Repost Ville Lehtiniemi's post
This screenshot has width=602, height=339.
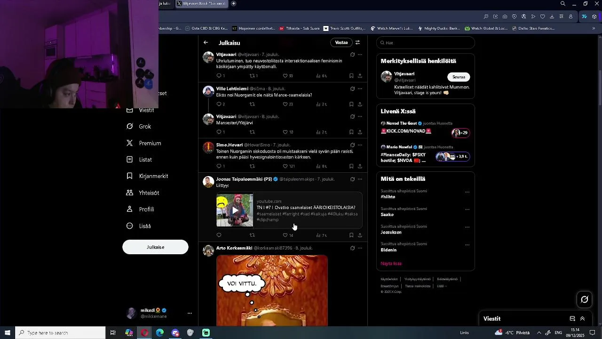coord(252,104)
